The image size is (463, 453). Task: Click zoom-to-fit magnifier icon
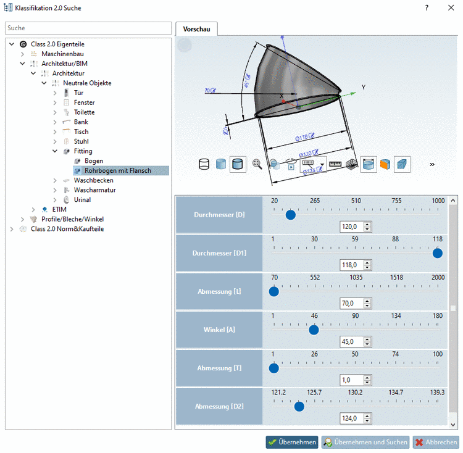[257, 164]
